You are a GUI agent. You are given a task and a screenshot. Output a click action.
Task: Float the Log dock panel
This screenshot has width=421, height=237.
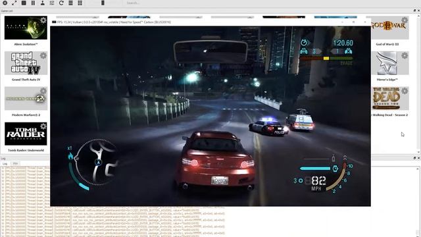(414, 158)
